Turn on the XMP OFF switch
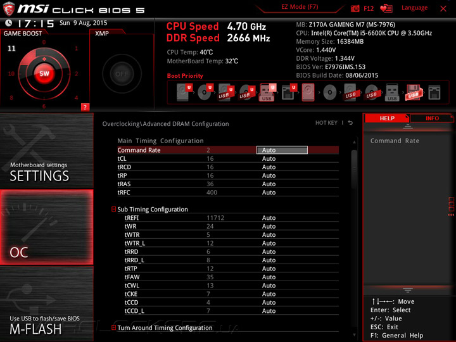 (x=122, y=74)
